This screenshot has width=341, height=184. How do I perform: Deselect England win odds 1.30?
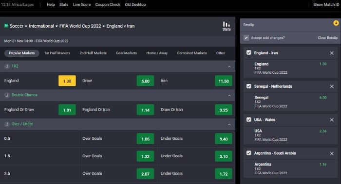(x=67, y=81)
